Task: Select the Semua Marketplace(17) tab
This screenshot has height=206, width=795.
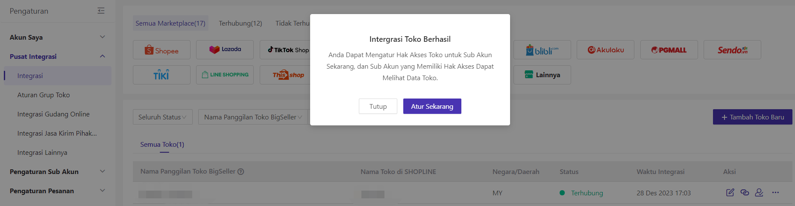Action: tap(170, 23)
